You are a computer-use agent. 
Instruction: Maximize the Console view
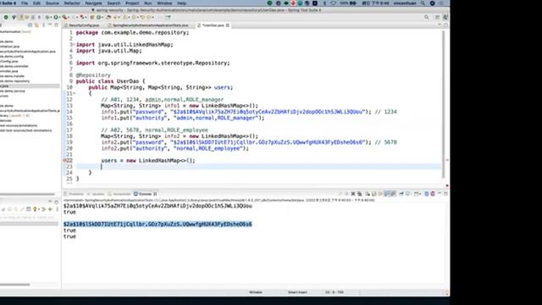445,194
